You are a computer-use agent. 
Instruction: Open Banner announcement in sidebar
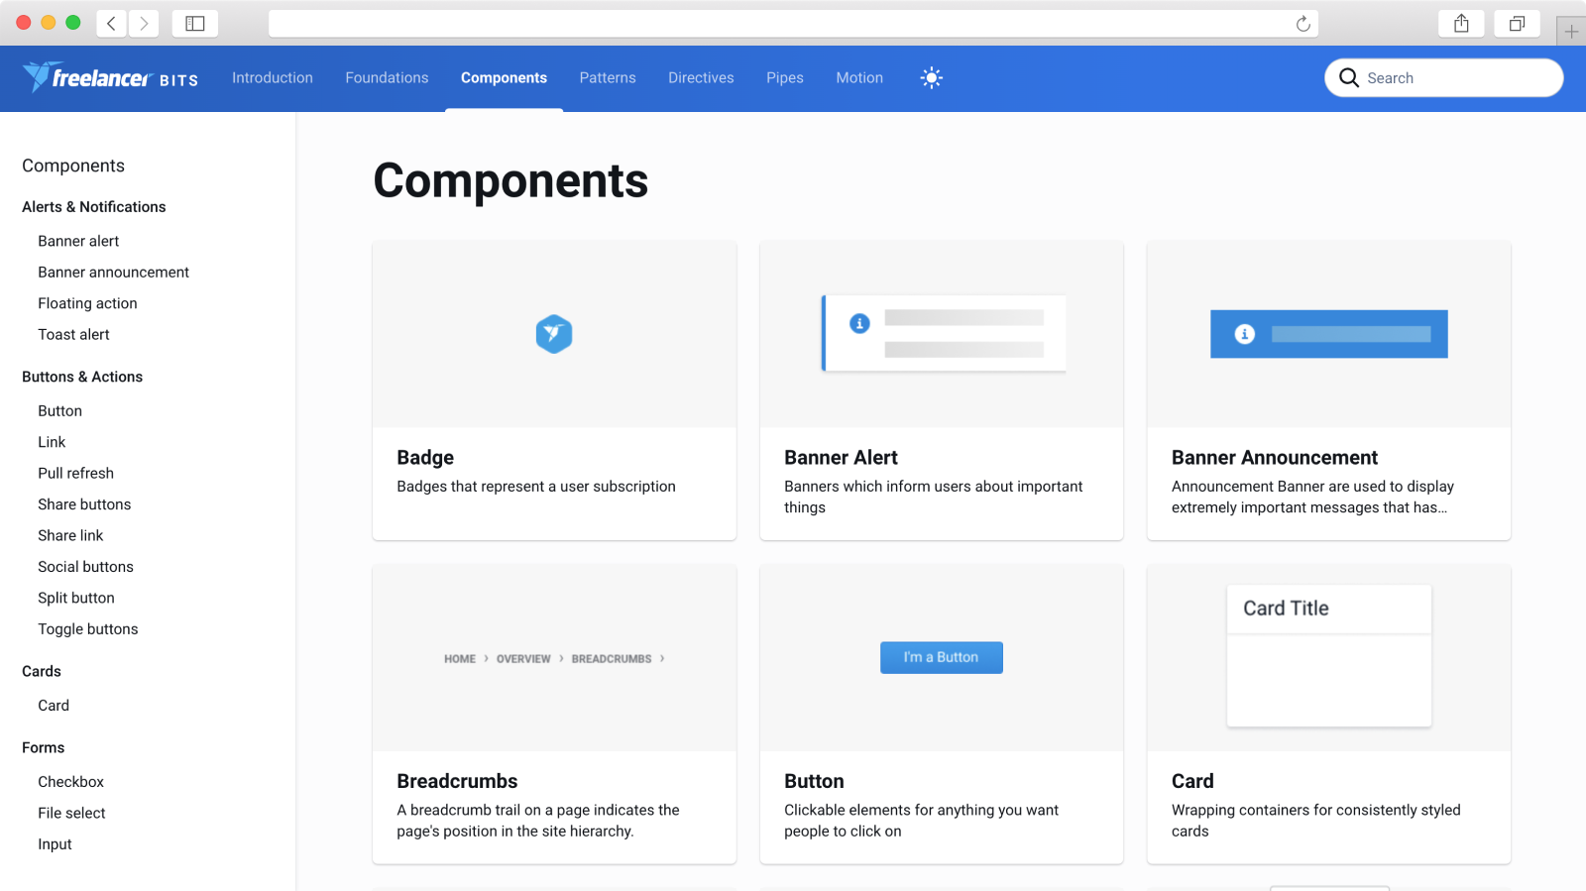click(x=113, y=272)
